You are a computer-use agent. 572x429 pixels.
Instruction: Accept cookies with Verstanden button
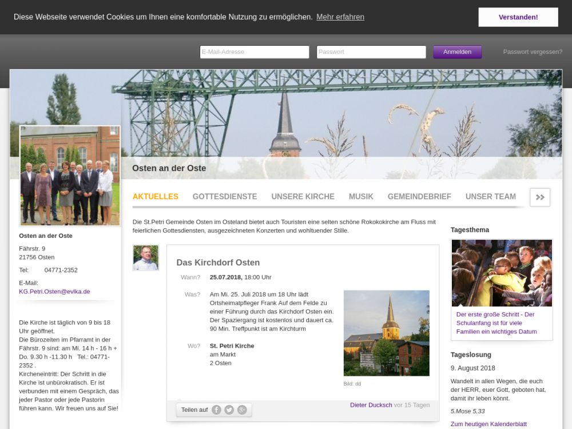[518, 17]
